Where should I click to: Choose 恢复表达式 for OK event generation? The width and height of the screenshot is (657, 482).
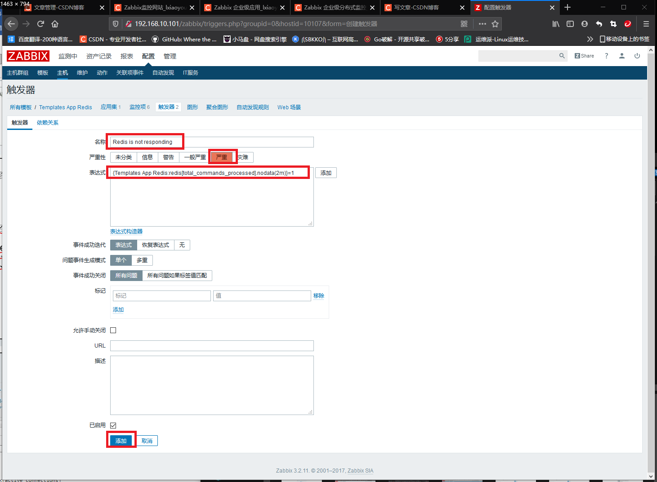pyautogui.click(x=156, y=245)
